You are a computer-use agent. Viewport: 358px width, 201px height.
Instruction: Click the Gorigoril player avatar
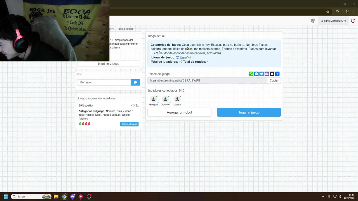pyautogui.click(x=153, y=99)
